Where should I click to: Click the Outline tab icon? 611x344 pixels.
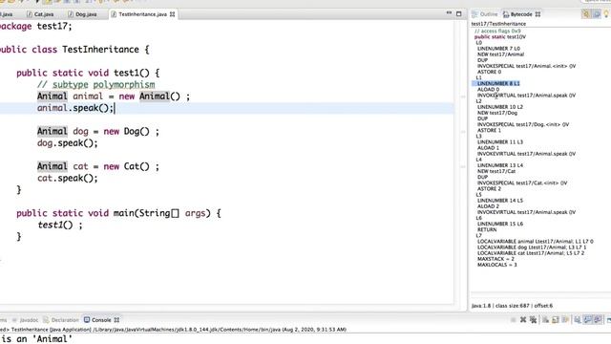point(474,14)
